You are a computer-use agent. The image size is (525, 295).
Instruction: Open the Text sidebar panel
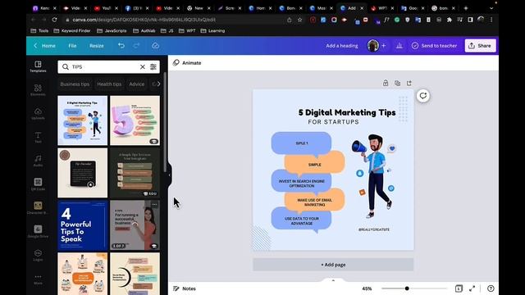click(38, 137)
